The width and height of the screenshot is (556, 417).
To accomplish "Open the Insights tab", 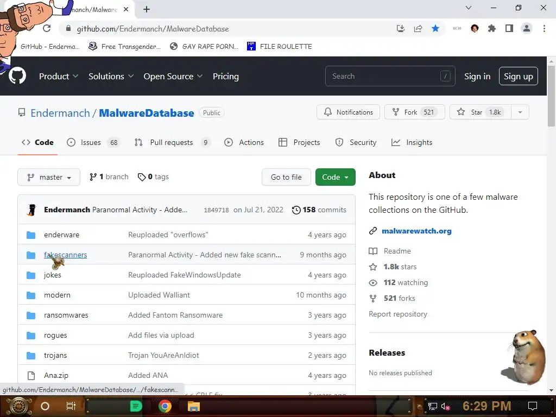I will (412, 143).
